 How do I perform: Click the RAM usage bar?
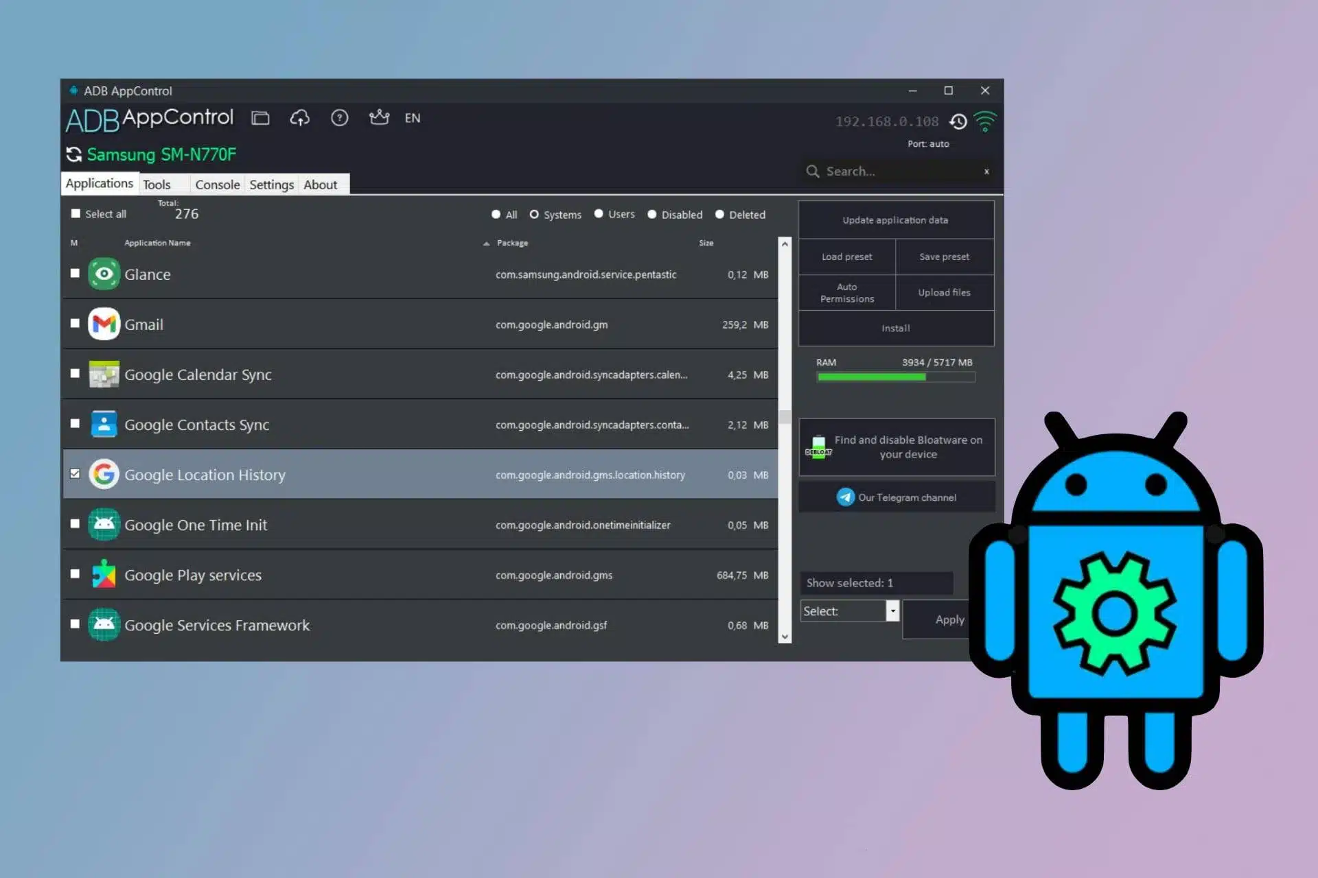pos(896,377)
